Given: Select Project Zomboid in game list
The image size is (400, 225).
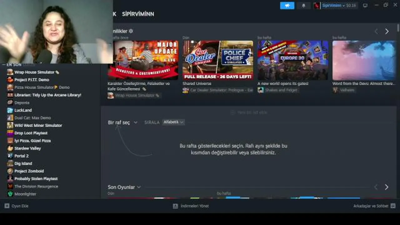Looking at the screenshot, I should click(x=29, y=171).
